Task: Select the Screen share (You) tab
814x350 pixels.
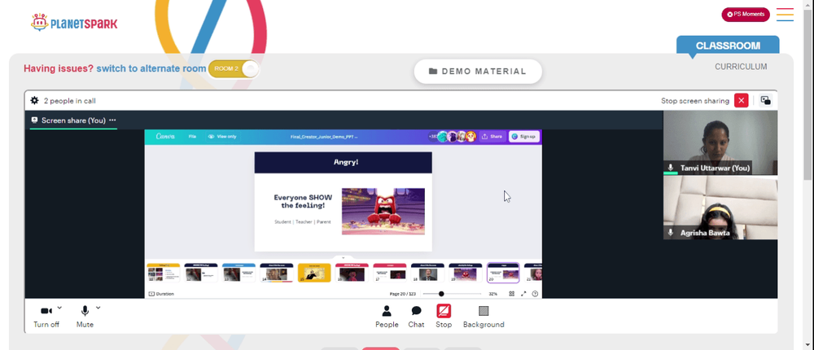Action: point(68,120)
